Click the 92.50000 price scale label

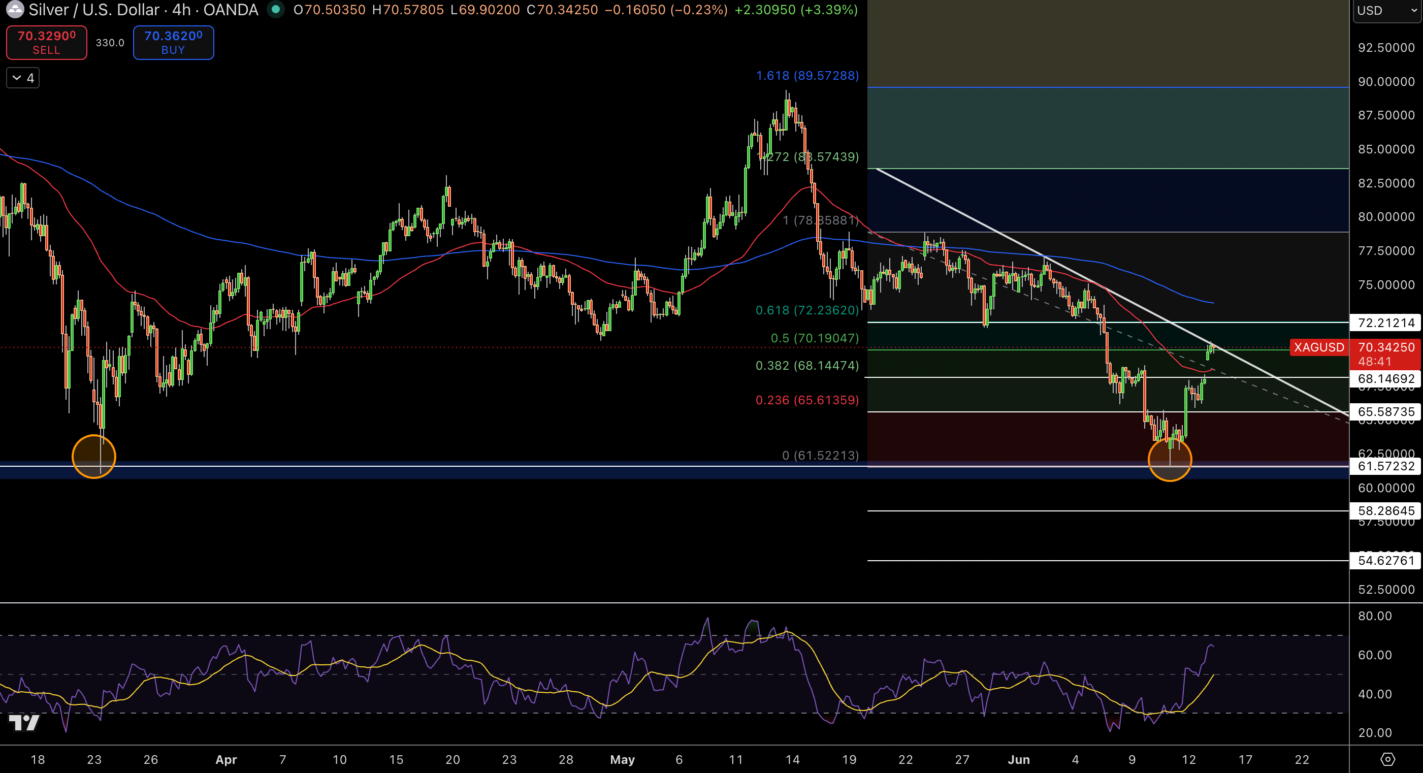[x=1386, y=48]
